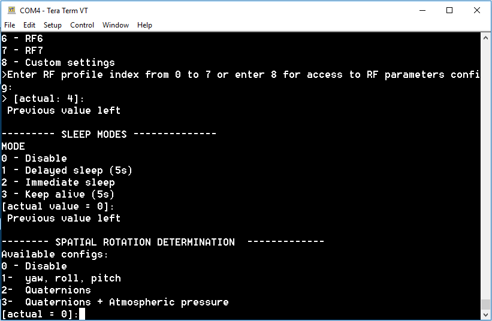Open the Control menu
The height and width of the screenshot is (321, 492).
point(82,25)
